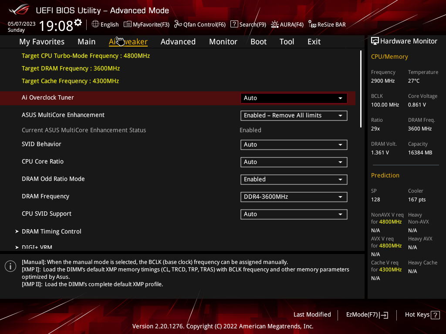Click the 1.361 V DRAM voltage value

coord(380,153)
